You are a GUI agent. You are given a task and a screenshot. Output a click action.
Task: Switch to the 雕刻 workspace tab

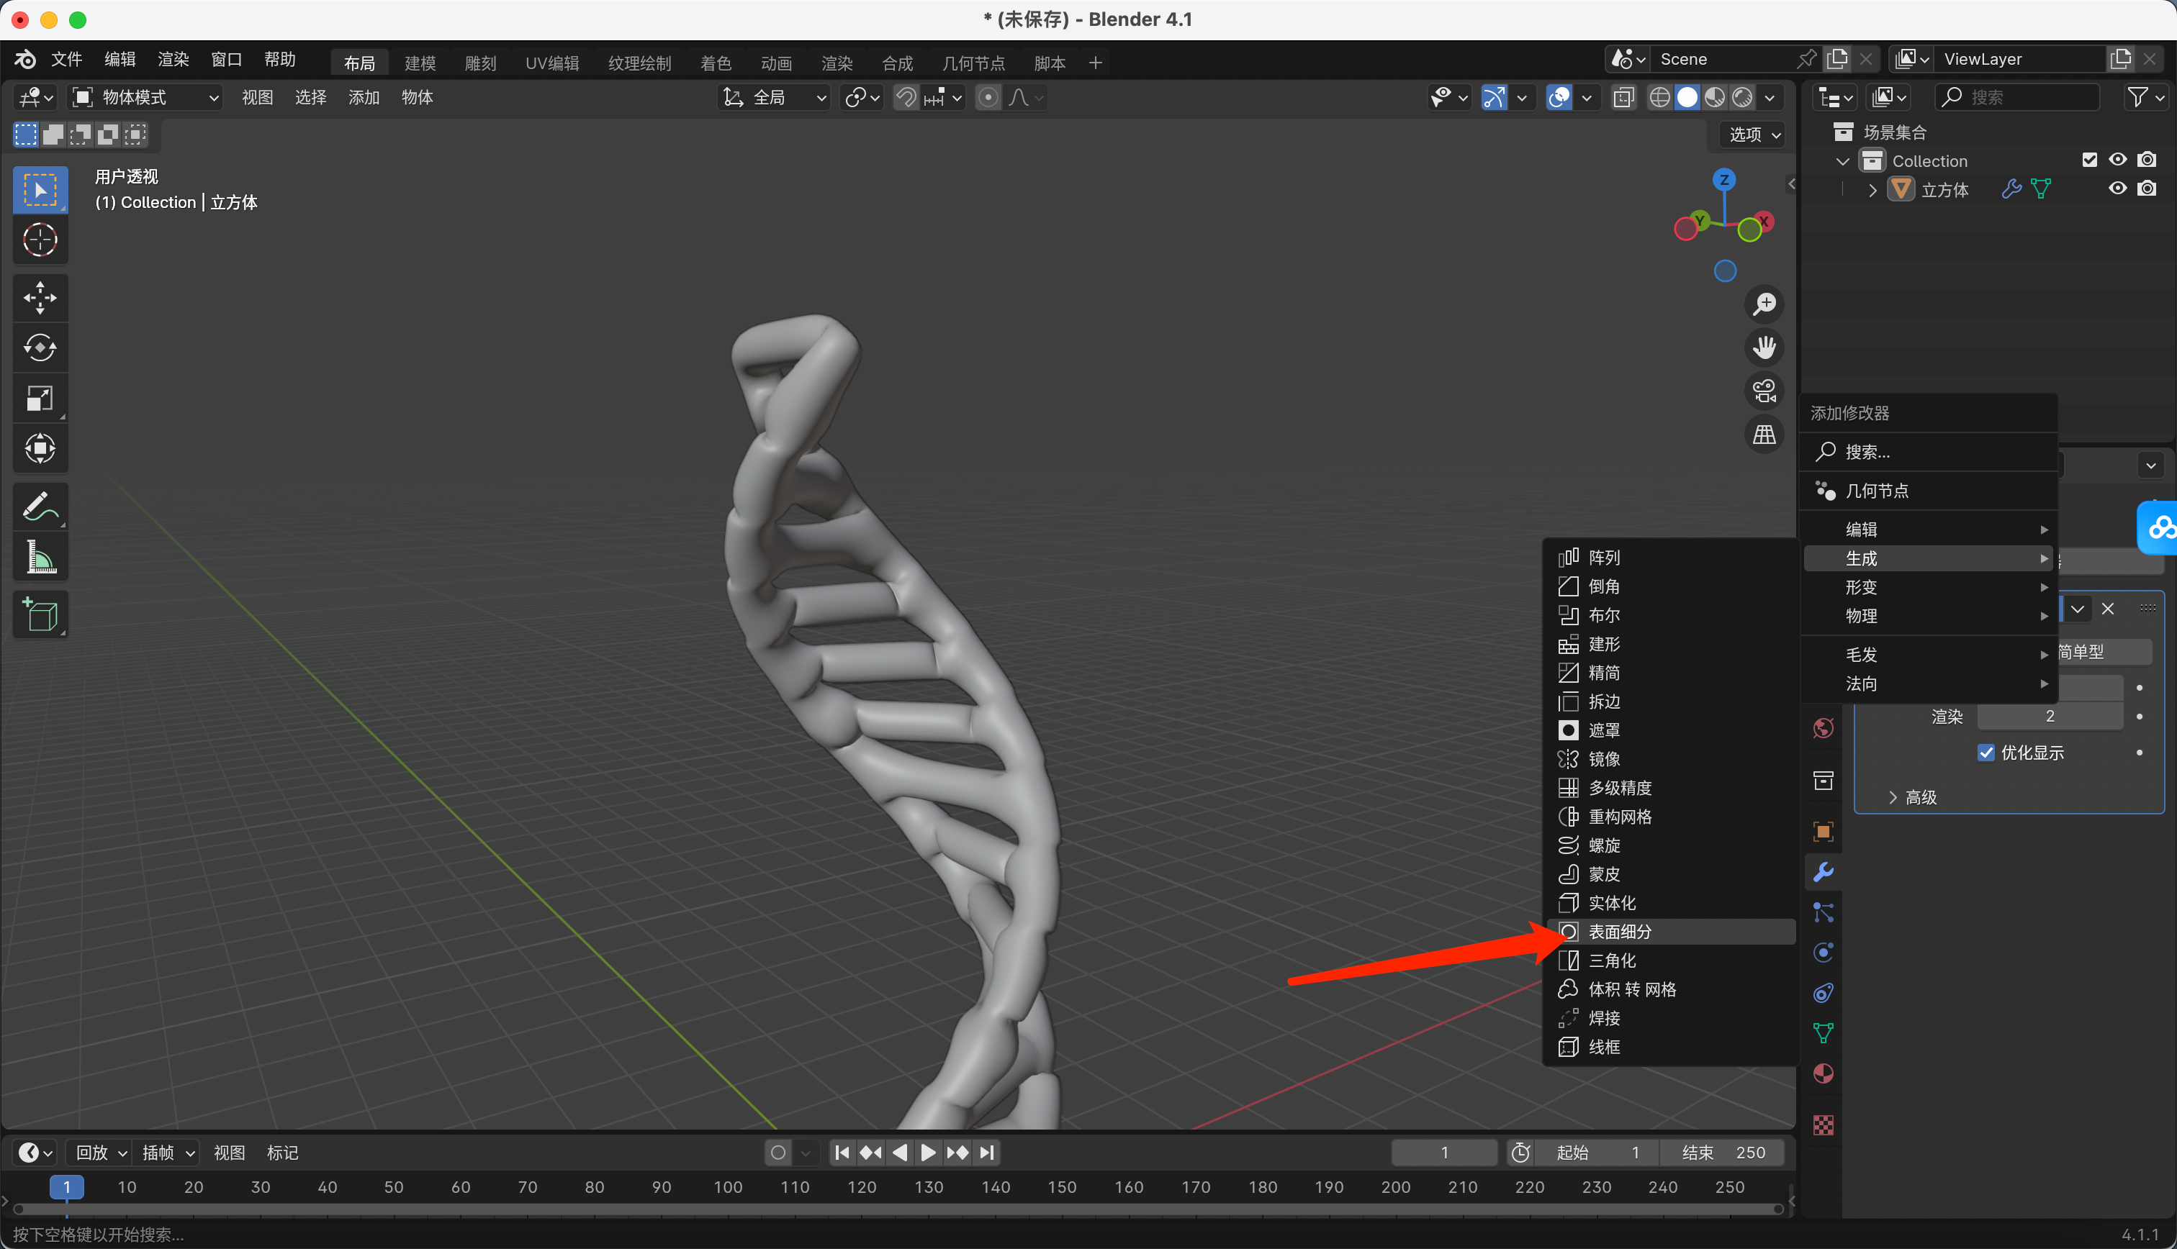[479, 63]
